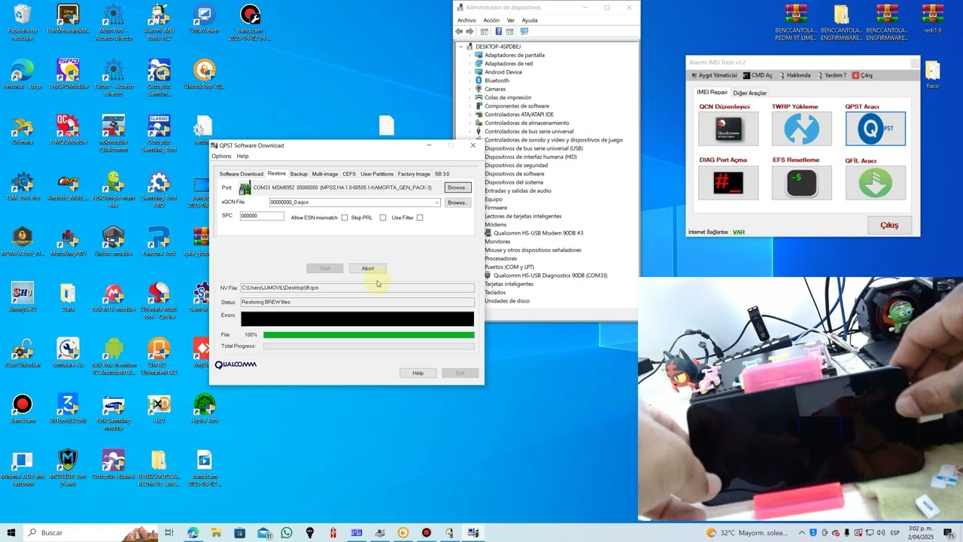This screenshot has width=963, height=542.
Task: Toggle Use Filter checkbox
Action: [x=420, y=218]
